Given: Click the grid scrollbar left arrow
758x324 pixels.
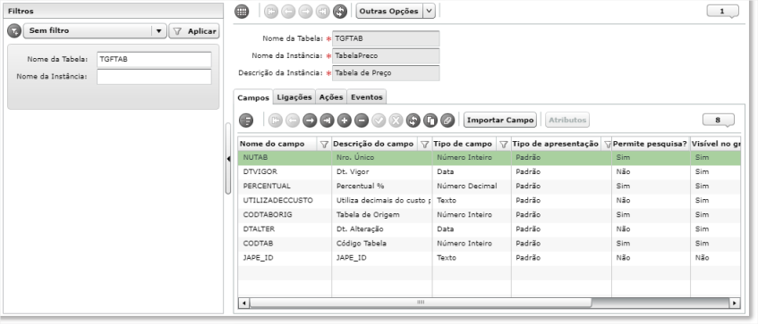Looking at the screenshot, I should pyautogui.click(x=244, y=303).
